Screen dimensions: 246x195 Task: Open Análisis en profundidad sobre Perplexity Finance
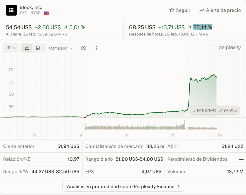123,186
